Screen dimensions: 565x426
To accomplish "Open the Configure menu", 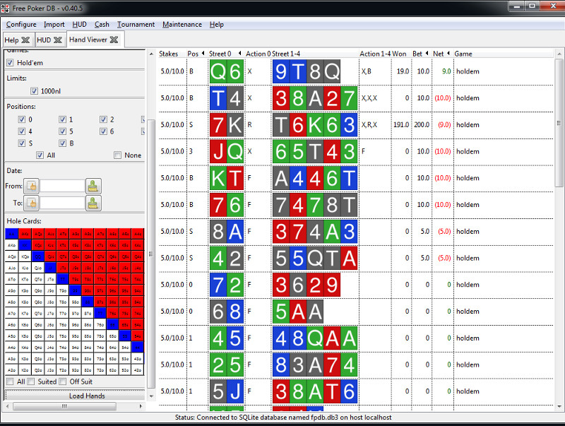I will click(21, 25).
